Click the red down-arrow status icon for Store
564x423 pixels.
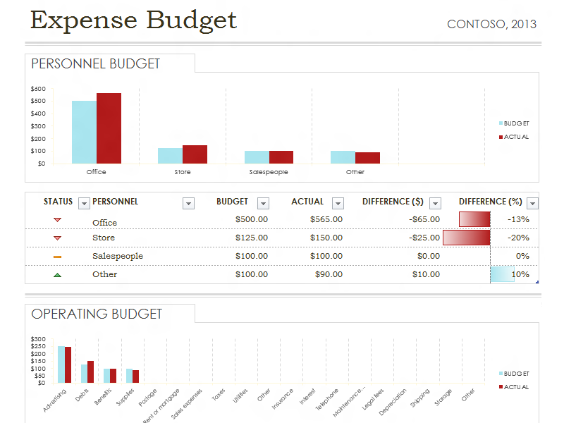pos(58,238)
